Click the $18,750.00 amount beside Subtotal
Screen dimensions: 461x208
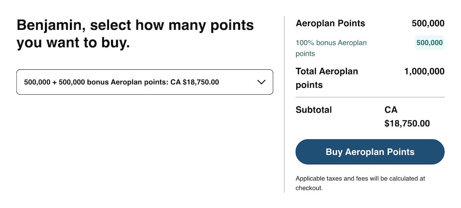point(407,124)
